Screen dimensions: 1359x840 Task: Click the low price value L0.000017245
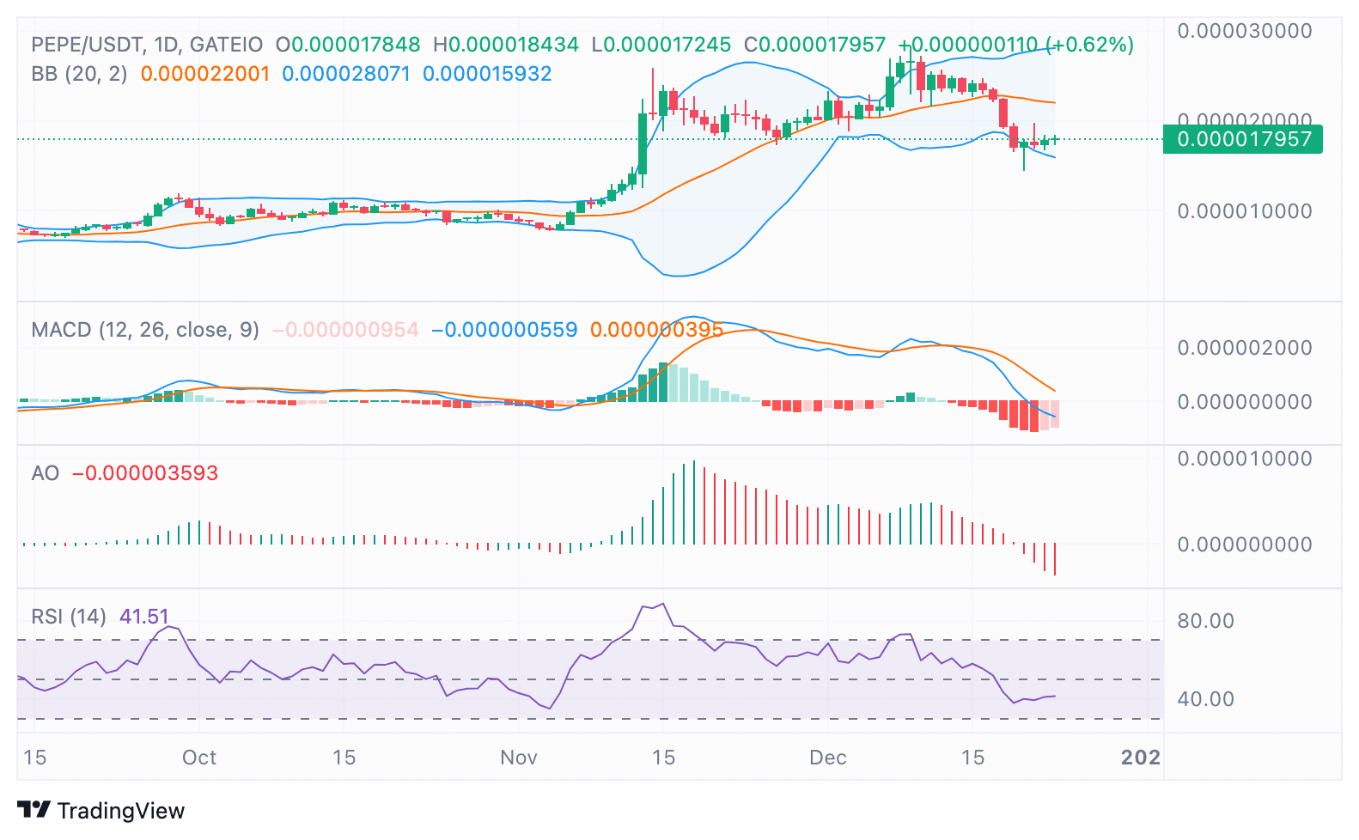[x=661, y=45]
